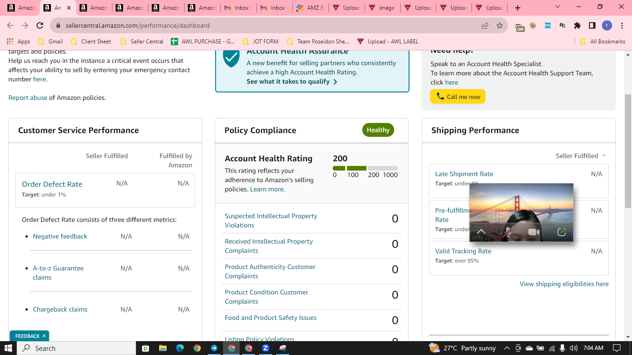Open Telegram from the taskbar

point(214,348)
